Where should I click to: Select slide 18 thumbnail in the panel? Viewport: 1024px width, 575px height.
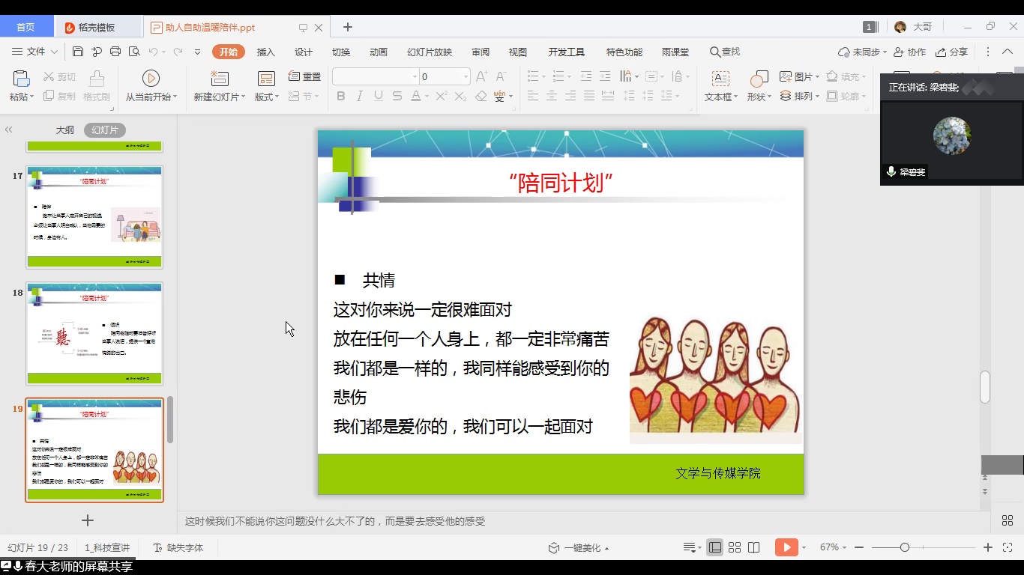coord(94,334)
